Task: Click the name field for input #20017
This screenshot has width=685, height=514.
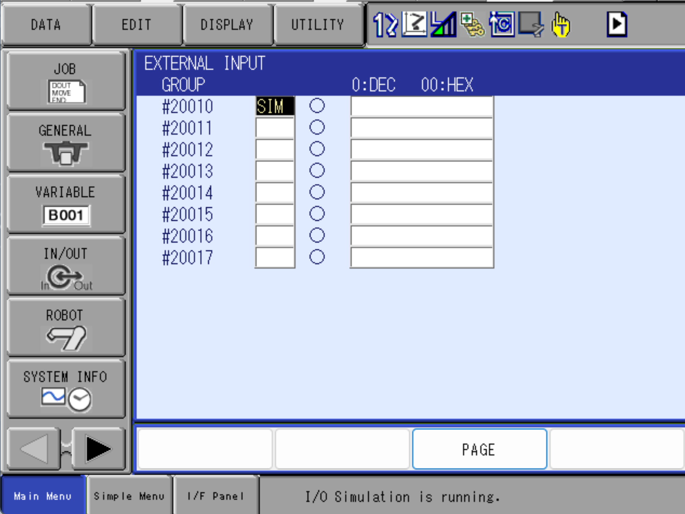Action: (x=422, y=257)
